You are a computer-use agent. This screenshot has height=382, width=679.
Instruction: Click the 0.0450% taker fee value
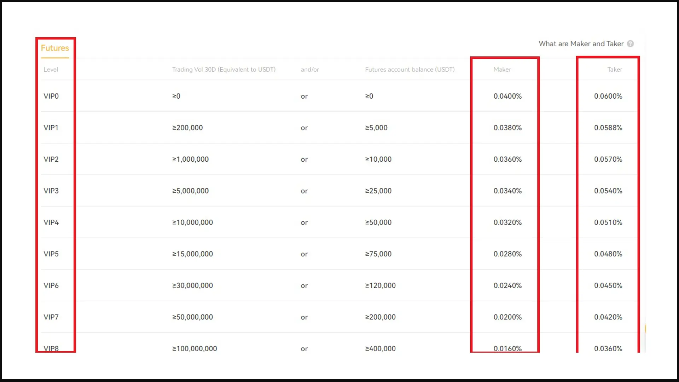[x=608, y=285]
